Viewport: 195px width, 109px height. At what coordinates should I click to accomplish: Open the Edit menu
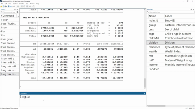[x=6, y=4]
